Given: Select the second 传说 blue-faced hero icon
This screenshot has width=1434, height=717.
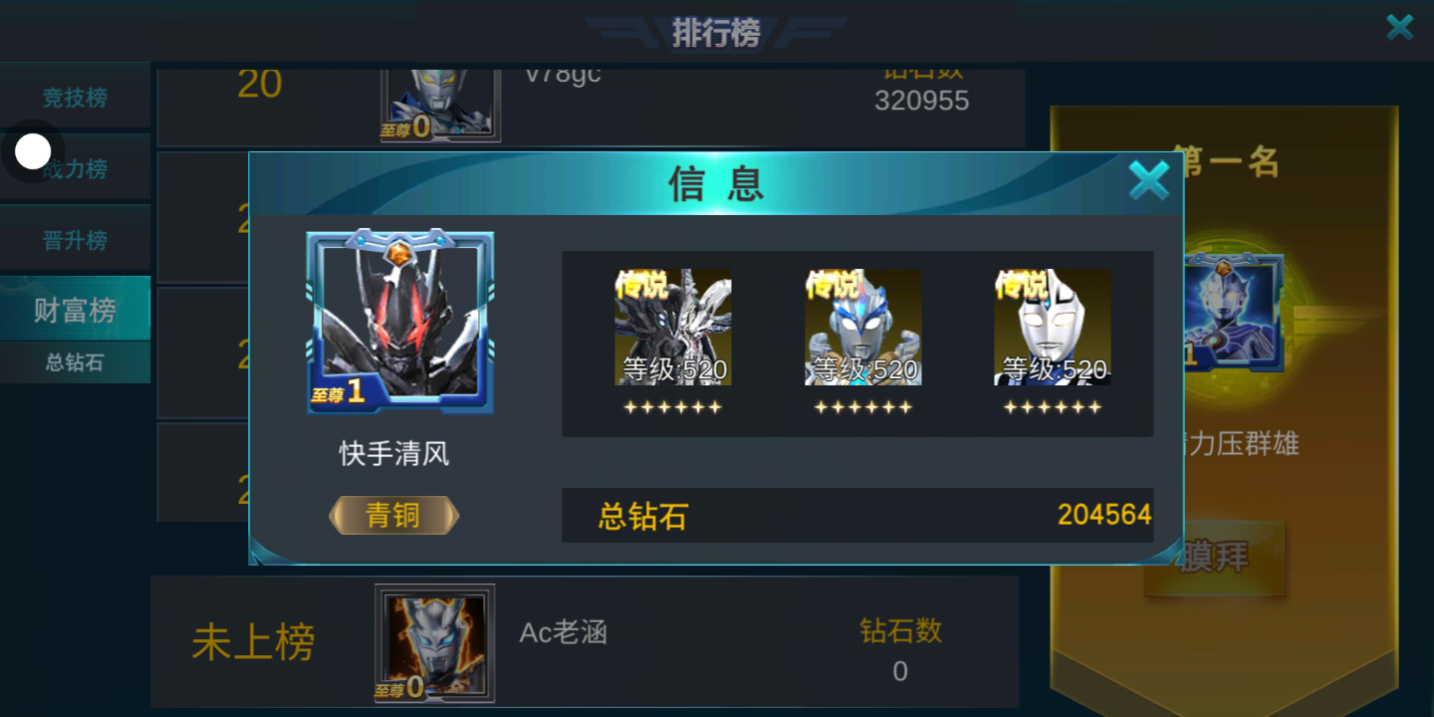Looking at the screenshot, I should (863, 327).
